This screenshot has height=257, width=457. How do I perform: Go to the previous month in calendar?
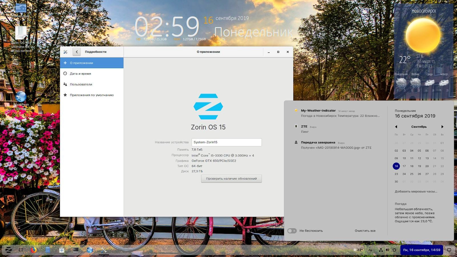coord(396,127)
